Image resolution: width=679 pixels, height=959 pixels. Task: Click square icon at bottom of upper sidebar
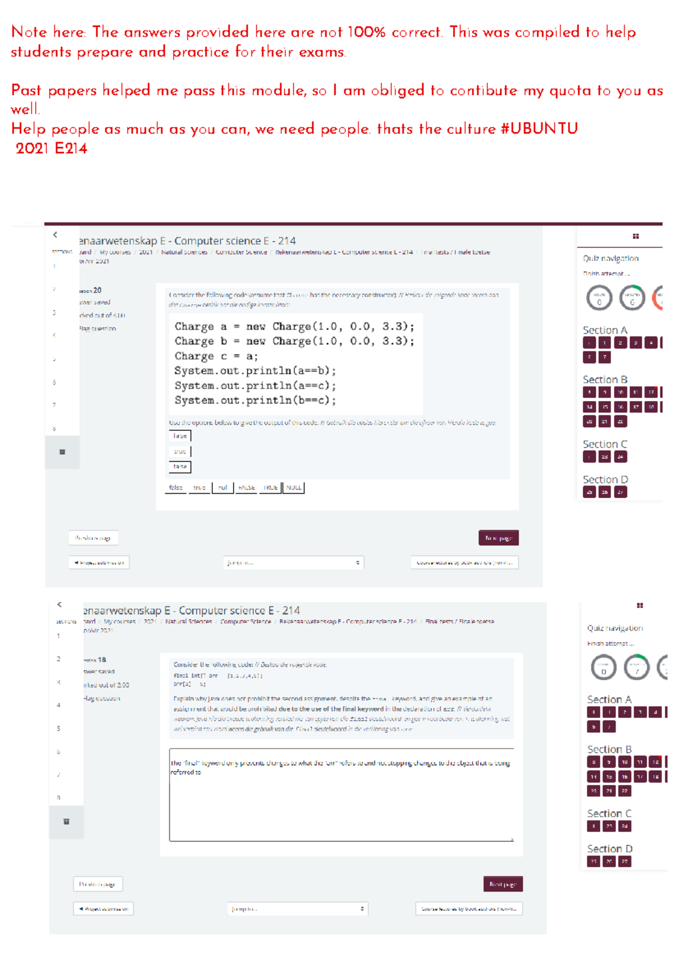[62, 452]
